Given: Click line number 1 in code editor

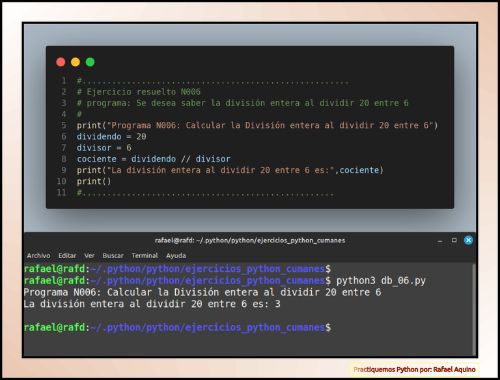Looking at the screenshot, I should point(64,81).
